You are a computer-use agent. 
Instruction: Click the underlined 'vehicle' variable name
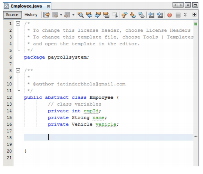106,124
